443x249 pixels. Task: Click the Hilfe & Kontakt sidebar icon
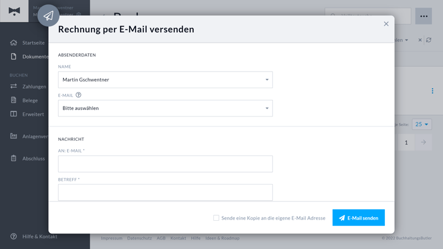14,236
